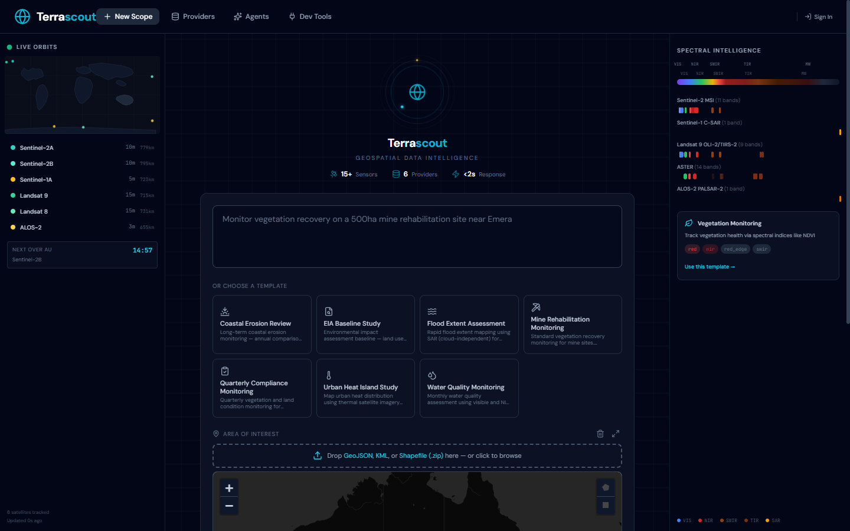Click Use this template link
This screenshot has width=850, height=531.
pos(710,267)
